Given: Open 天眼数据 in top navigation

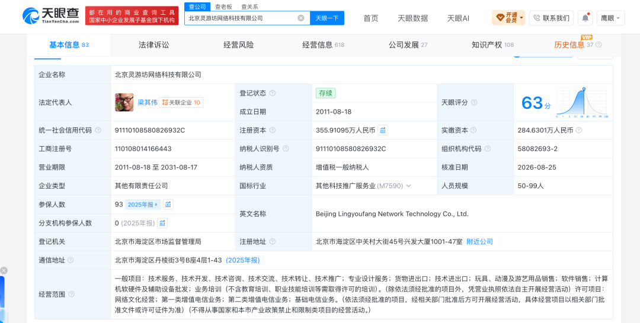Looking at the screenshot, I should pyautogui.click(x=412, y=18).
